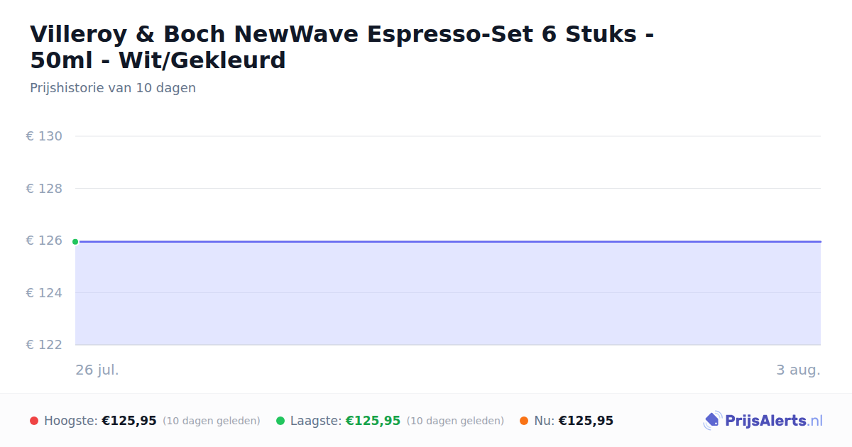Click the Nu €125,95 current price
Viewport: 852px width, 447px height.
coord(586,421)
